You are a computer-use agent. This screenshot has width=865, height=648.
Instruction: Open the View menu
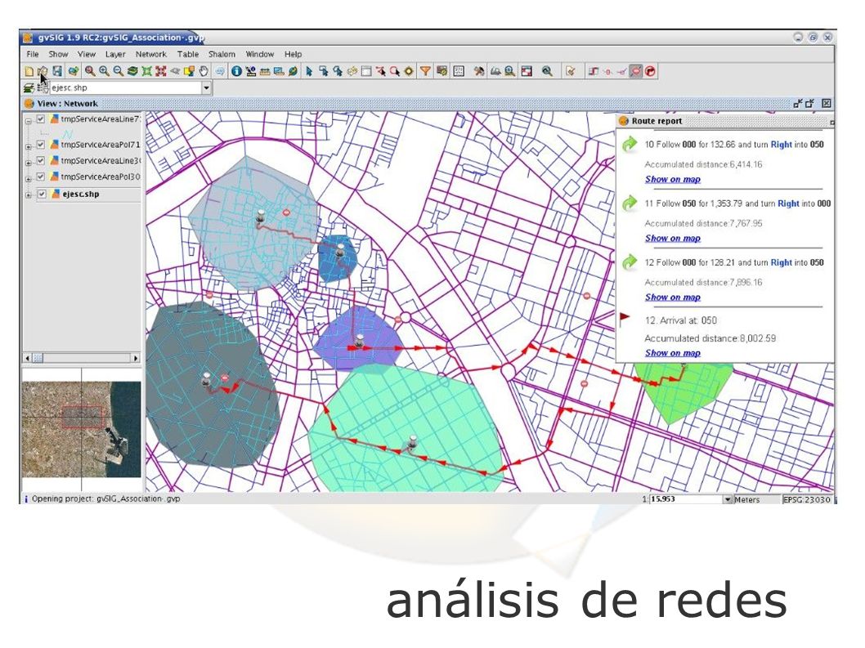[86, 54]
